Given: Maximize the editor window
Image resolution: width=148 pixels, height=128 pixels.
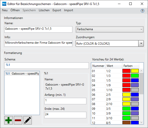Looking at the screenshot, I should (130, 4).
